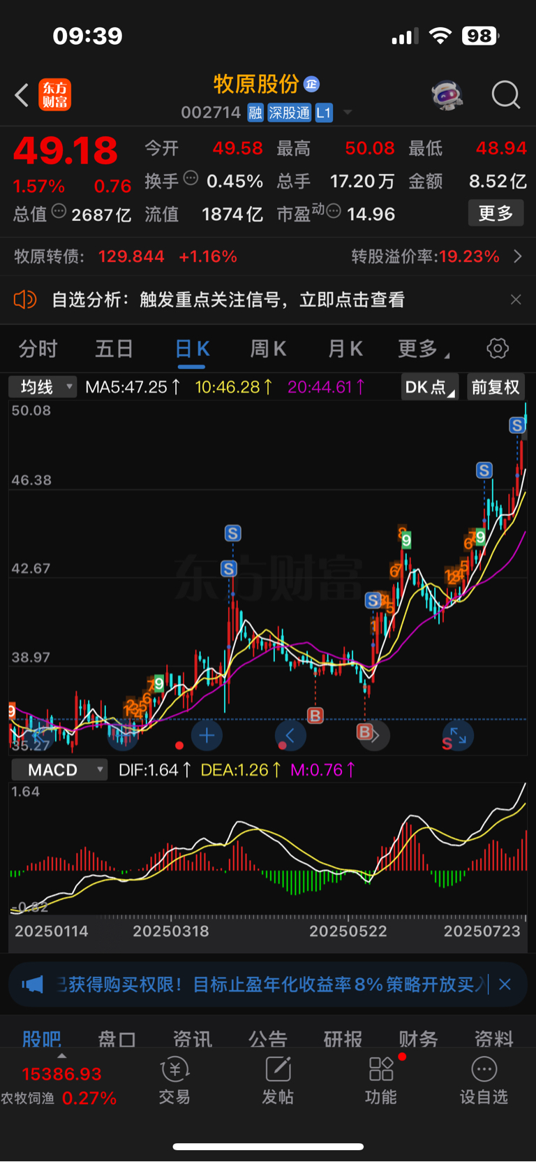Image resolution: width=536 pixels, height=1162 pixels.
Task: Tap the topmost S sell marker on chart
Action: [x=517, y=425]
